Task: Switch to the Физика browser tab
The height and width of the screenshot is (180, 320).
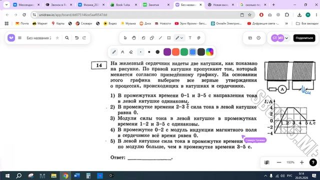Action: coord(91,4)
